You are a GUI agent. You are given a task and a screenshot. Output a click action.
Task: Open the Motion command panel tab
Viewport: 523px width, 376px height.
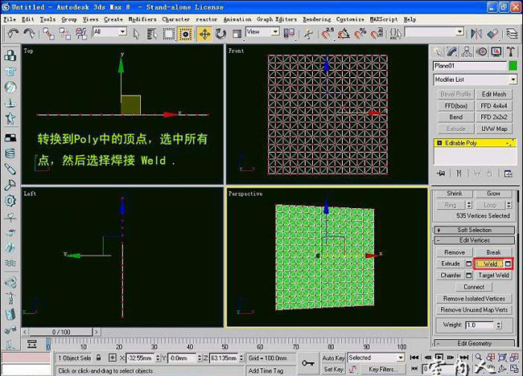click(481, 51)
